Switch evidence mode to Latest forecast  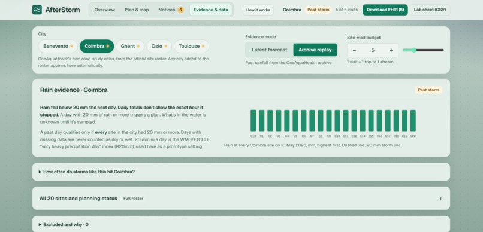pyautogui.click(x=269, y=50)
